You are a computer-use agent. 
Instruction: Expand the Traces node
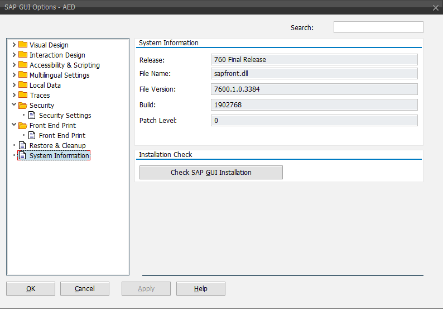[x=14, y=95]
